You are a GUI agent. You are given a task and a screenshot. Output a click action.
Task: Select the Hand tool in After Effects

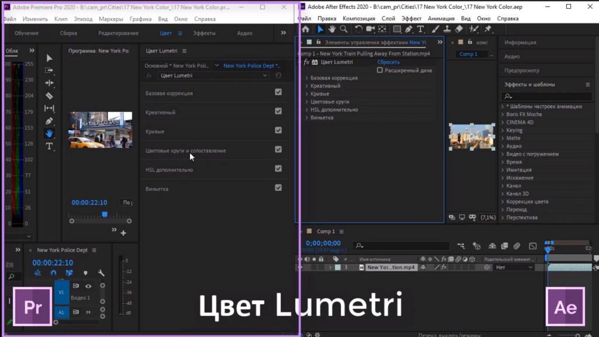point(332,29)
